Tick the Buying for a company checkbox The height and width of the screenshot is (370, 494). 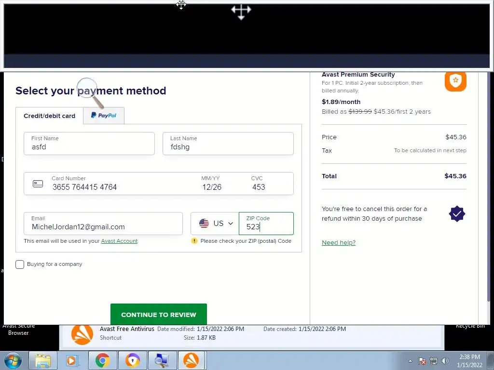click(x=19, y=264)
